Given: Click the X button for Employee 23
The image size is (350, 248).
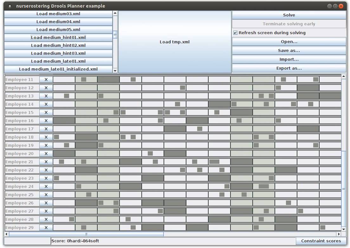Looking at the screenshot, I should point(46,178).
